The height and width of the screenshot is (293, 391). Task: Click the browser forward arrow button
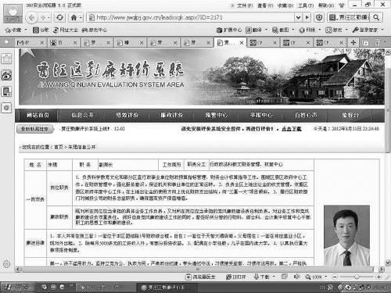coord(43,17)
